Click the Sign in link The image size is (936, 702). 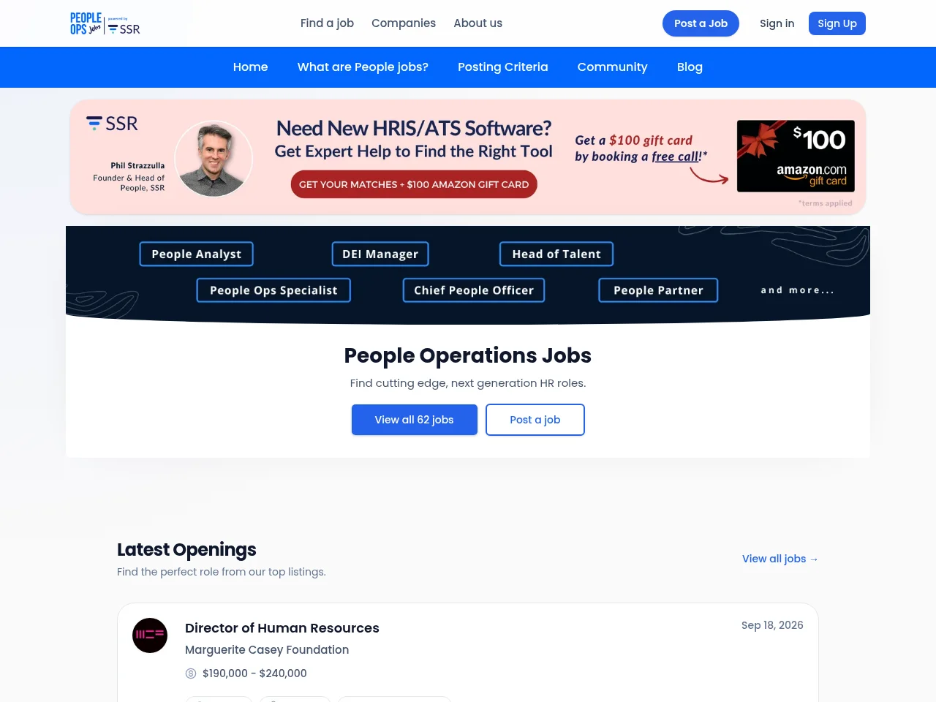point(777,23)
